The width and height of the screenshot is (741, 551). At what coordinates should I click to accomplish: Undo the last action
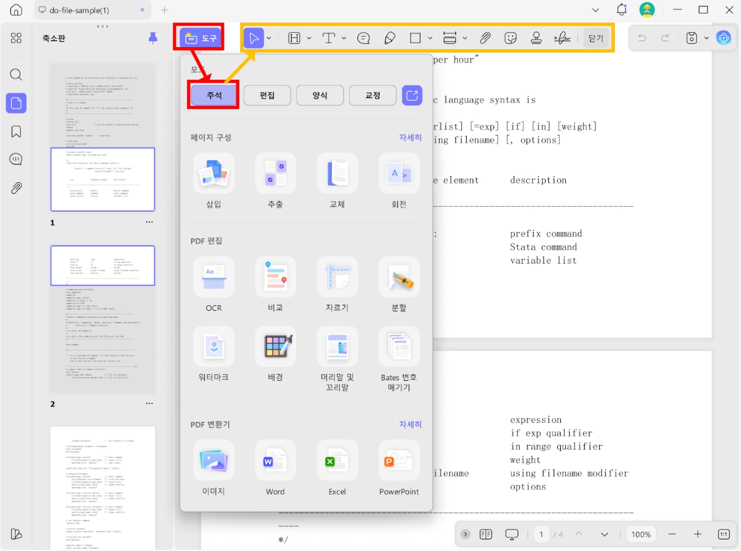pos(642,38)
